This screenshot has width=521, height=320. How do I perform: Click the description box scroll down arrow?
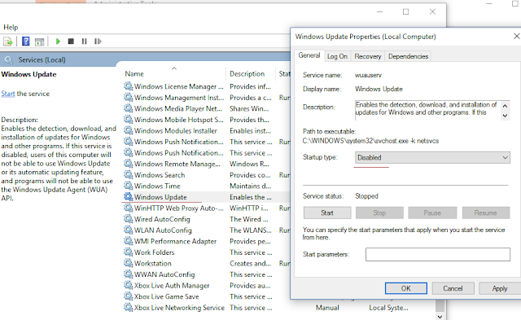click(x=505, y=116)
